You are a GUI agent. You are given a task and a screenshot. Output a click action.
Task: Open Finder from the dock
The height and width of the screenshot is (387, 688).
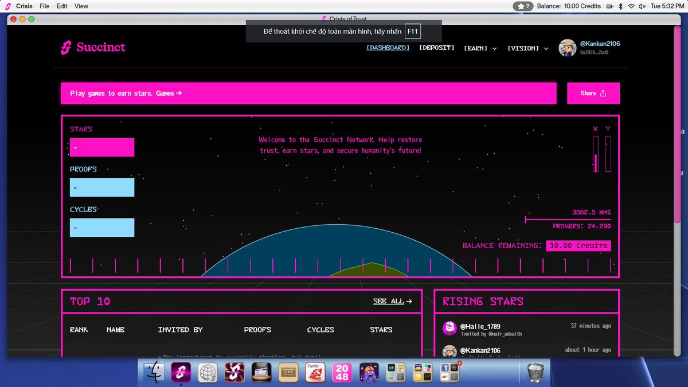(x=154, y=373)
